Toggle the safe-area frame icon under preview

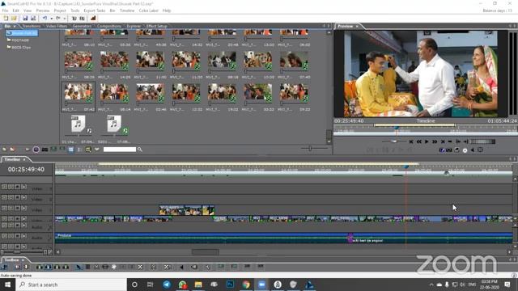click(x=480, y=150)
